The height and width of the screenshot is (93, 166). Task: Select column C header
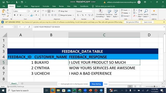click(104, 35)
